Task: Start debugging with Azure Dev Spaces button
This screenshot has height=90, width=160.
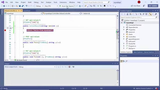Action: 66,6
